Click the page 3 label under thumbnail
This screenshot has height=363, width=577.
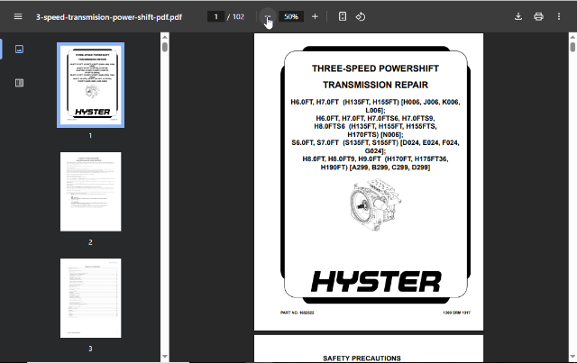(90, 349)
